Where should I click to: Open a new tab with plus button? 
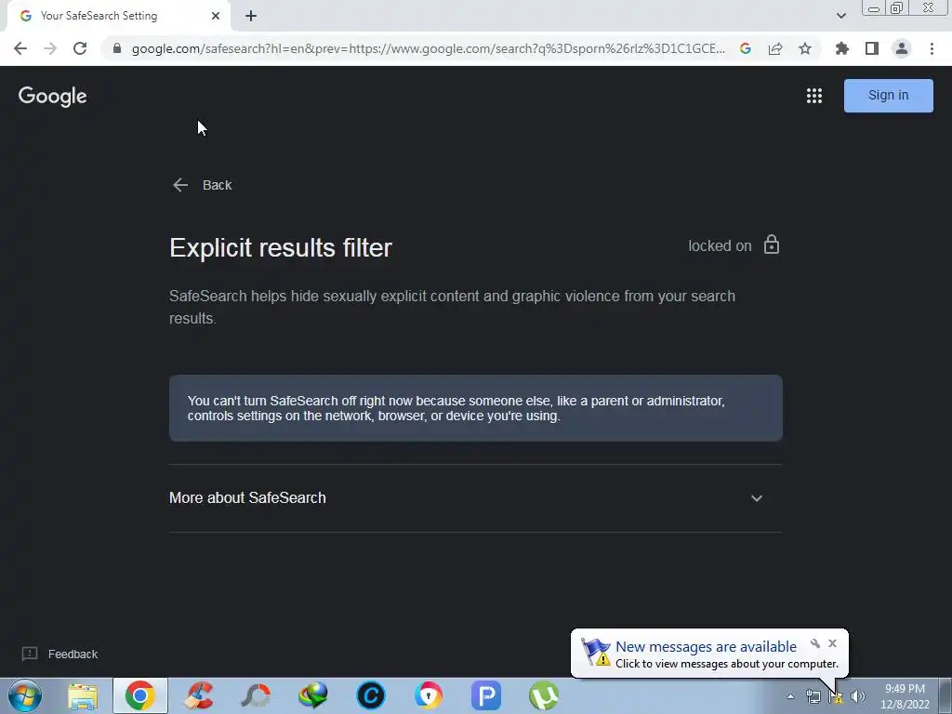point(251,16)
